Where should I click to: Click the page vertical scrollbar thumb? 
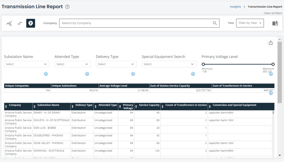coord(280,72)
